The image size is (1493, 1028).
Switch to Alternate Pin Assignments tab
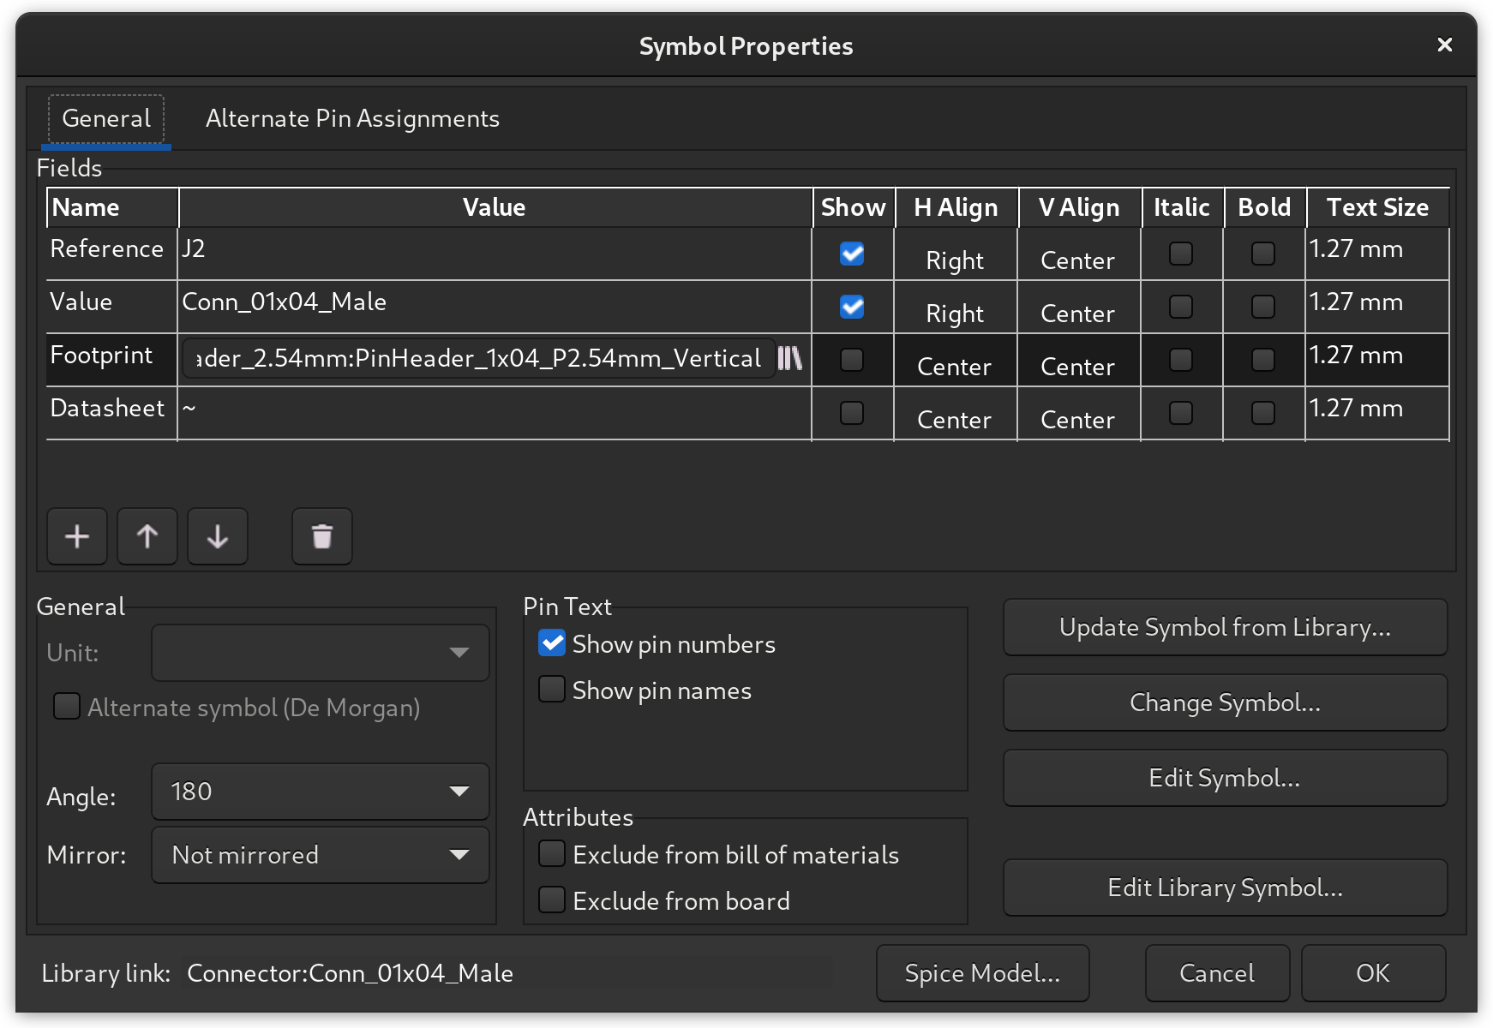[x=352, y=118]
